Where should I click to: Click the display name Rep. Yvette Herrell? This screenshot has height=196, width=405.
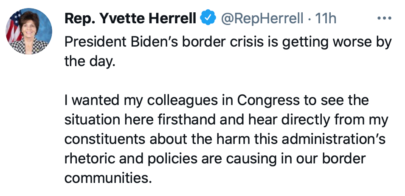click(130, 19)
